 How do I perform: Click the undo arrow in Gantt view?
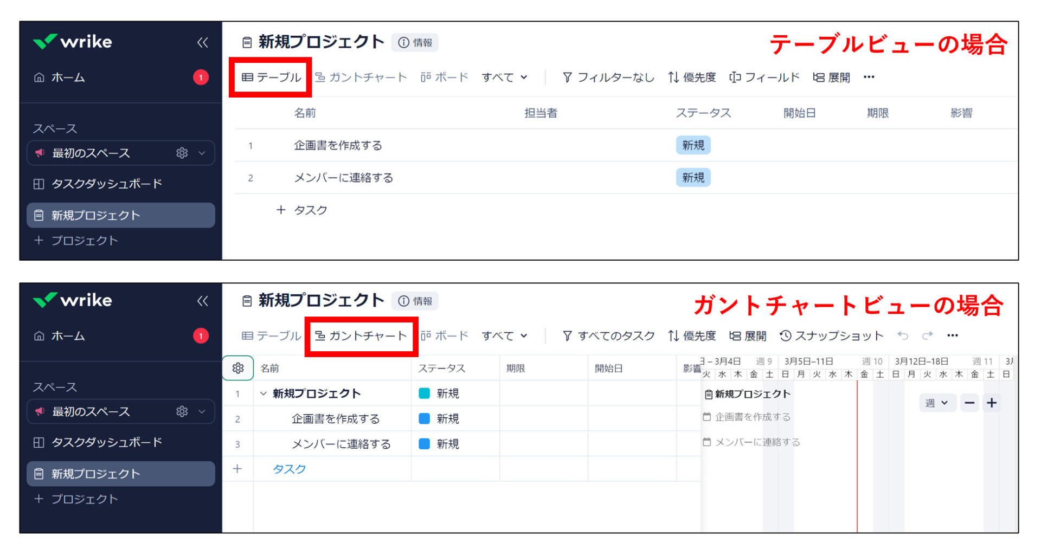pos(903,335)
